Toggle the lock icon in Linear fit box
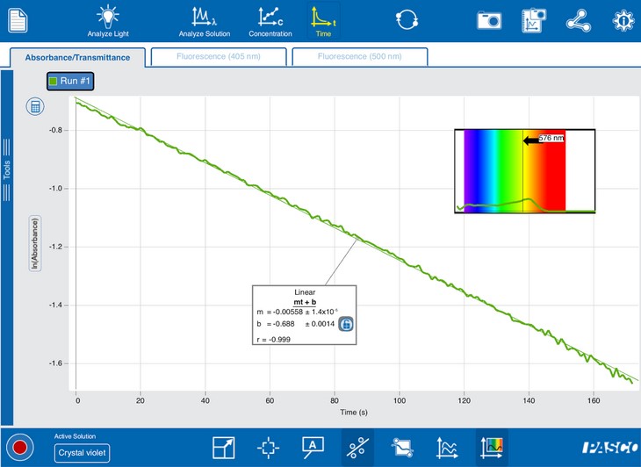The height and width of the screenshot is (467, 641). (x=346, y=324)
